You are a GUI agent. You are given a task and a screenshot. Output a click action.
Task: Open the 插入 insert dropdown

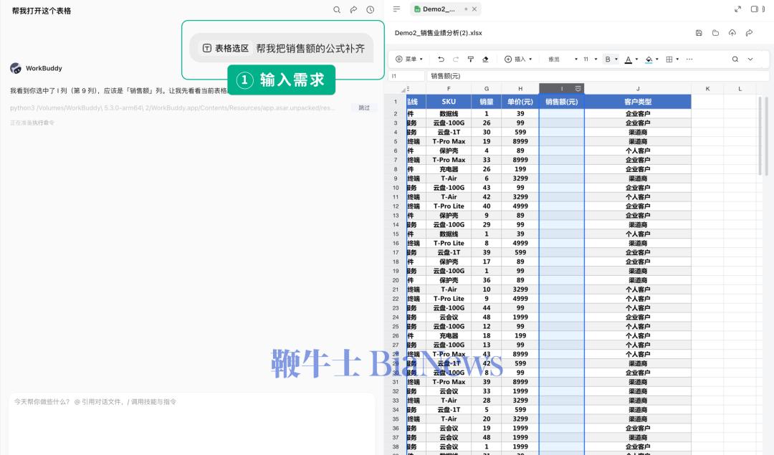(x=518, y=59)
